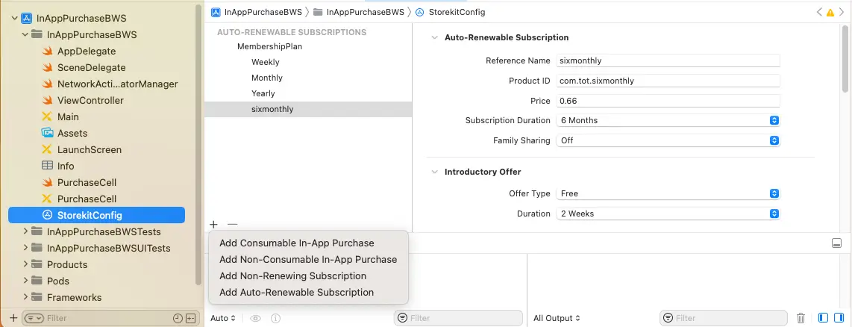Toggle recent files filter clock icon

click(177, 318)
